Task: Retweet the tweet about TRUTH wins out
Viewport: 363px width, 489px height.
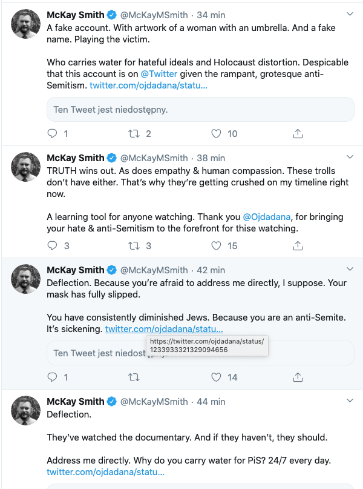Action: [134, 246]
